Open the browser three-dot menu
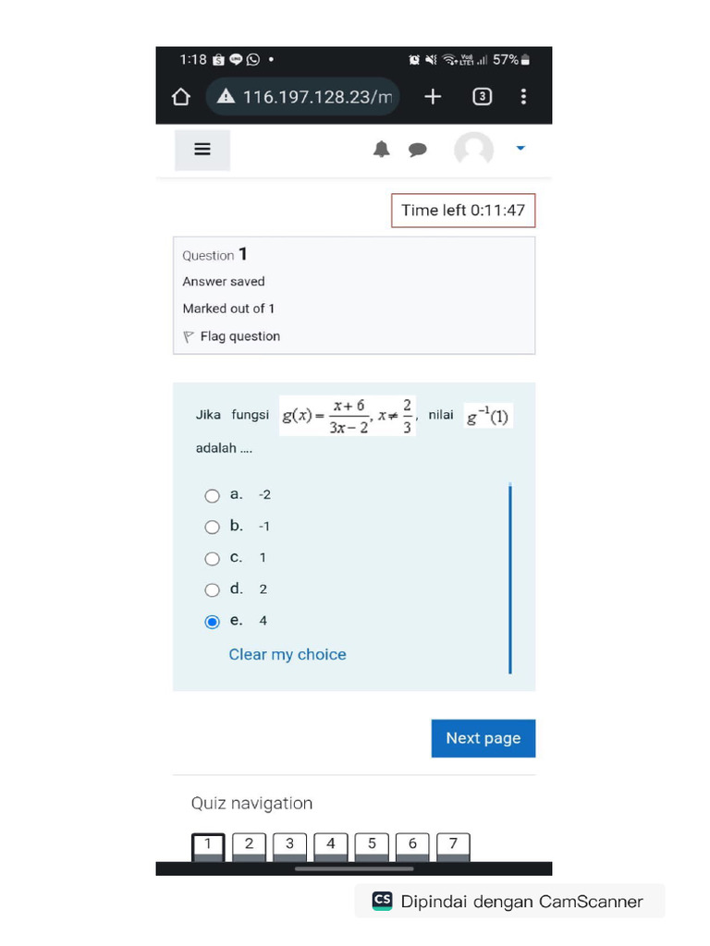This screenshot has height=946, width=710. point(524,97)
